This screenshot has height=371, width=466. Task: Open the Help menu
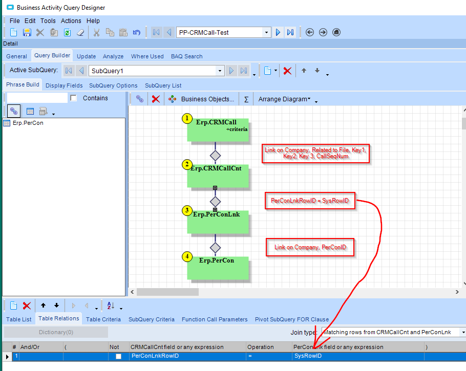click(x=93, y=21)
